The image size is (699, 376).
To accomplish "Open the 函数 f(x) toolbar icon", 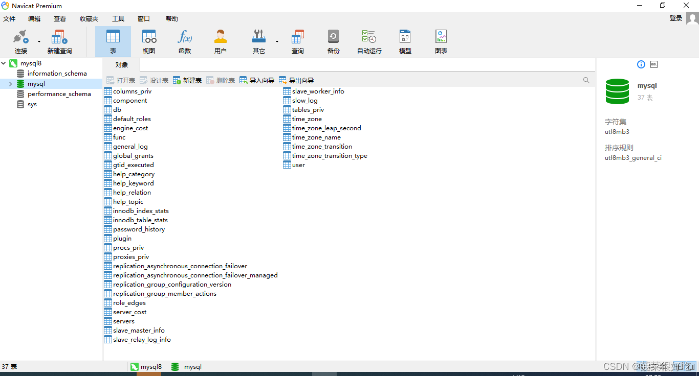I will (185, 37).
